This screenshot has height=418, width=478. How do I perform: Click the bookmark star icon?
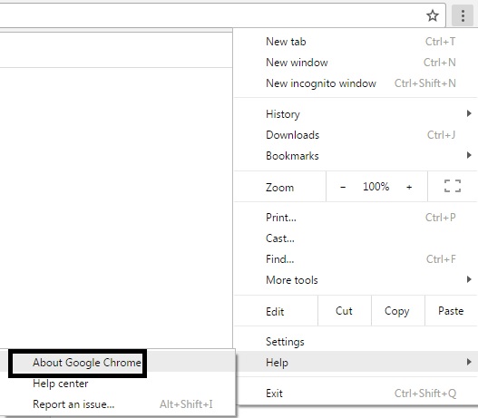coord(433,15)
